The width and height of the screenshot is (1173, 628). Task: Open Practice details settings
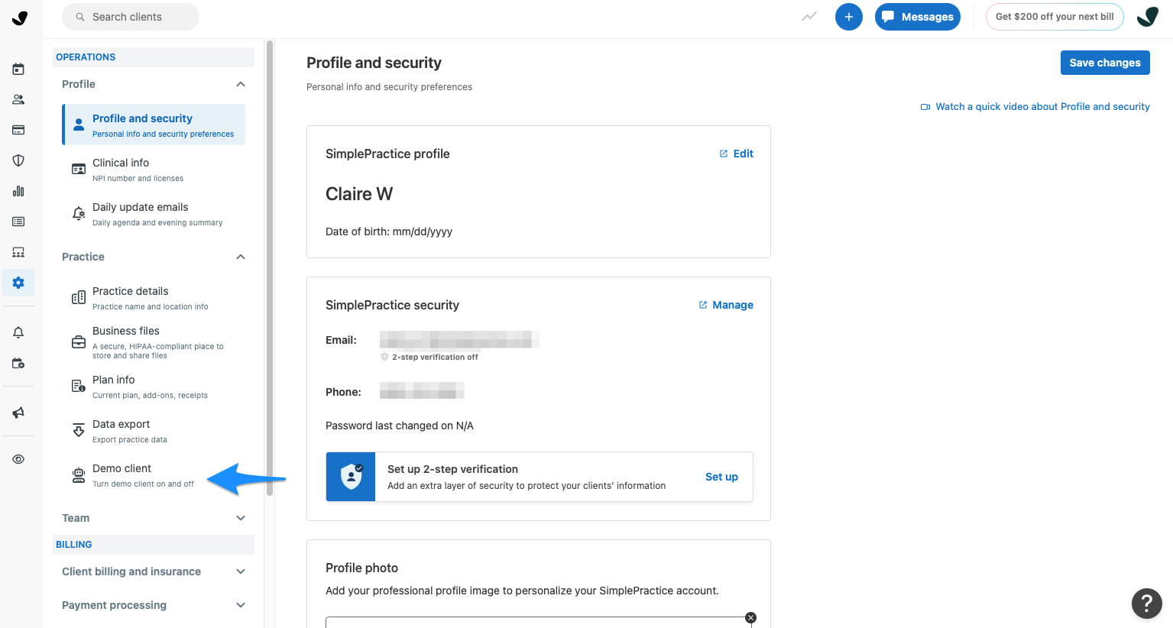(x=154, y=298)
